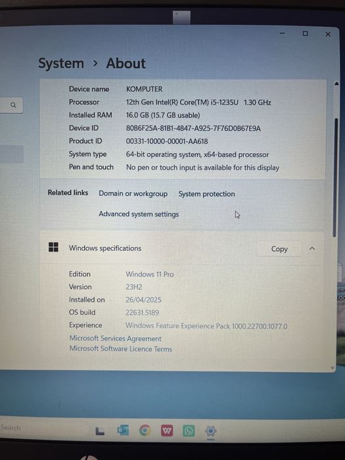This screenshot has width=345, height=460.
Task: Click the taskbar Search box
Action: pyautogui.click(x=11, y=427)
